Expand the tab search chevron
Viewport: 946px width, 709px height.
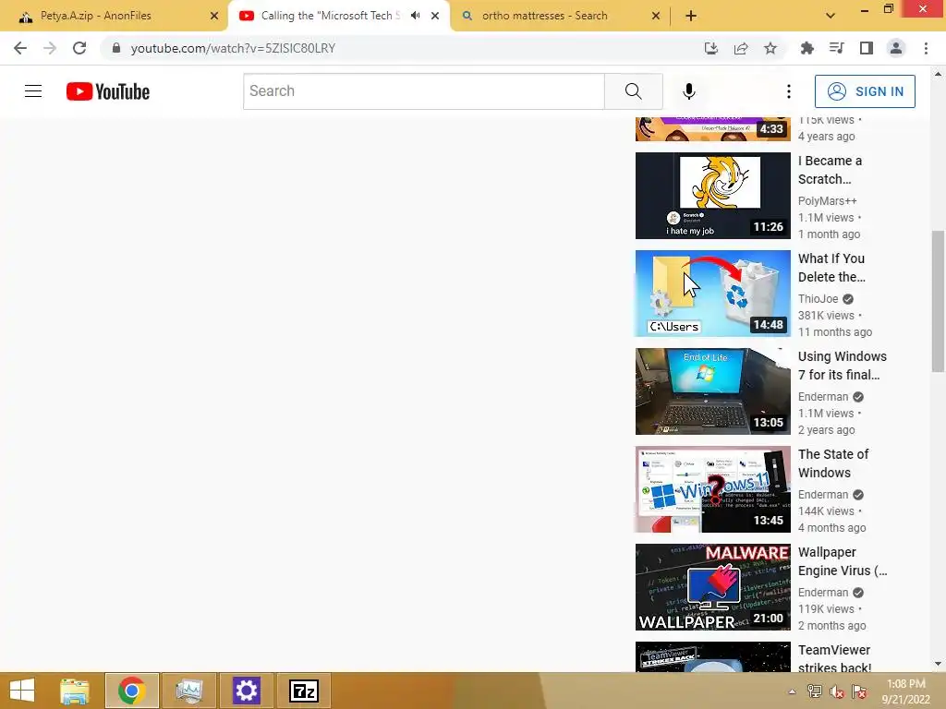[831, 16]
